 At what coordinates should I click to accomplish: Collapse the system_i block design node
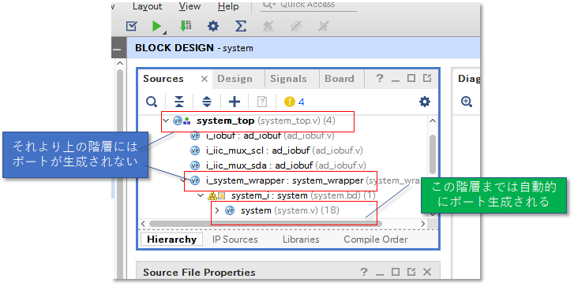(x=201, y=195)
